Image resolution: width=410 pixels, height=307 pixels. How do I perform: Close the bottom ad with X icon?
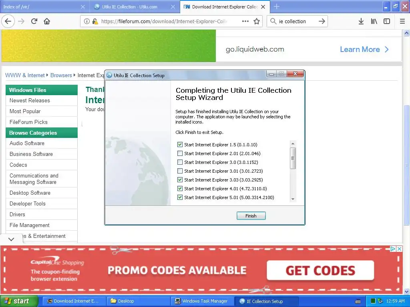tap(399, 249)
